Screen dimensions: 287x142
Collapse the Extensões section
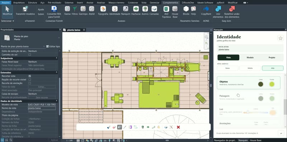point(57,72)
